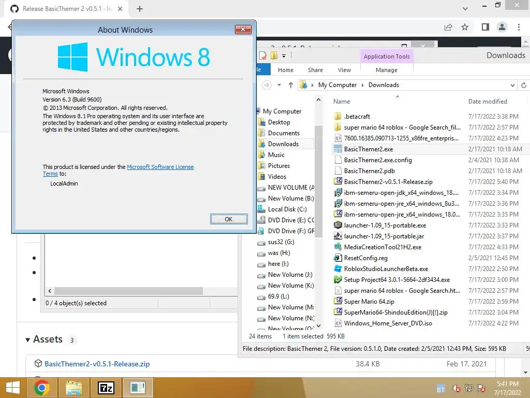Select RobloxStudioLauncherBeta.exe
530x398 pixels.
pos(386,269)
